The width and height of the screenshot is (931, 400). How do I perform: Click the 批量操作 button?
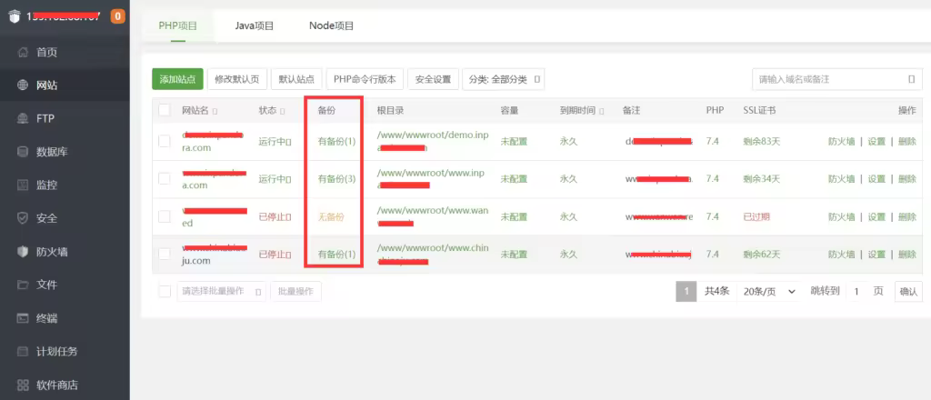pos(295,292)
